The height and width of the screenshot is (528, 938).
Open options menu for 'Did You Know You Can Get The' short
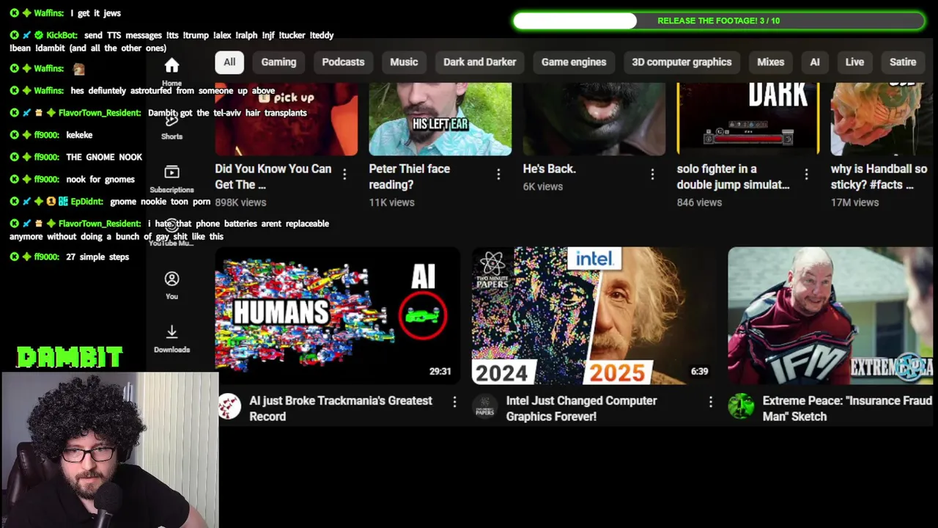click(344, 175)
